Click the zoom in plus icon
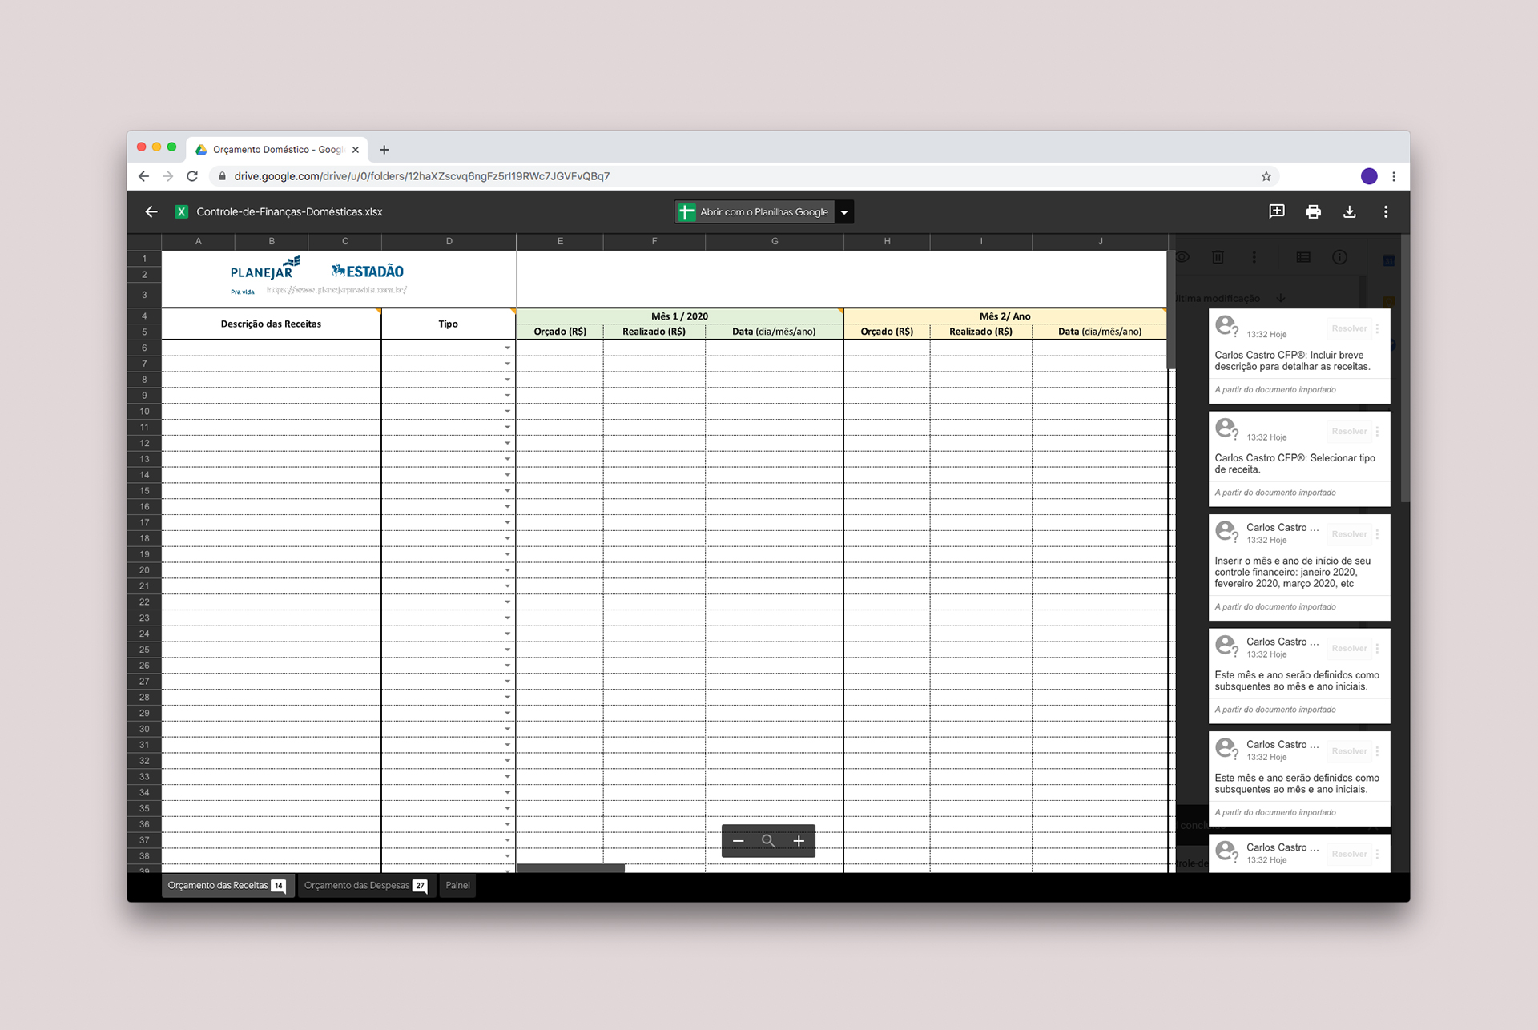This screenshot has width=1538, height=1030. [799, 841]
